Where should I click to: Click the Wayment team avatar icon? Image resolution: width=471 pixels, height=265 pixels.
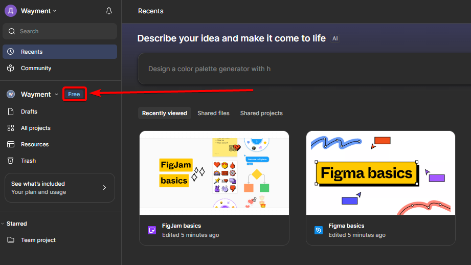pyautogui.click(x=11, y=94)
